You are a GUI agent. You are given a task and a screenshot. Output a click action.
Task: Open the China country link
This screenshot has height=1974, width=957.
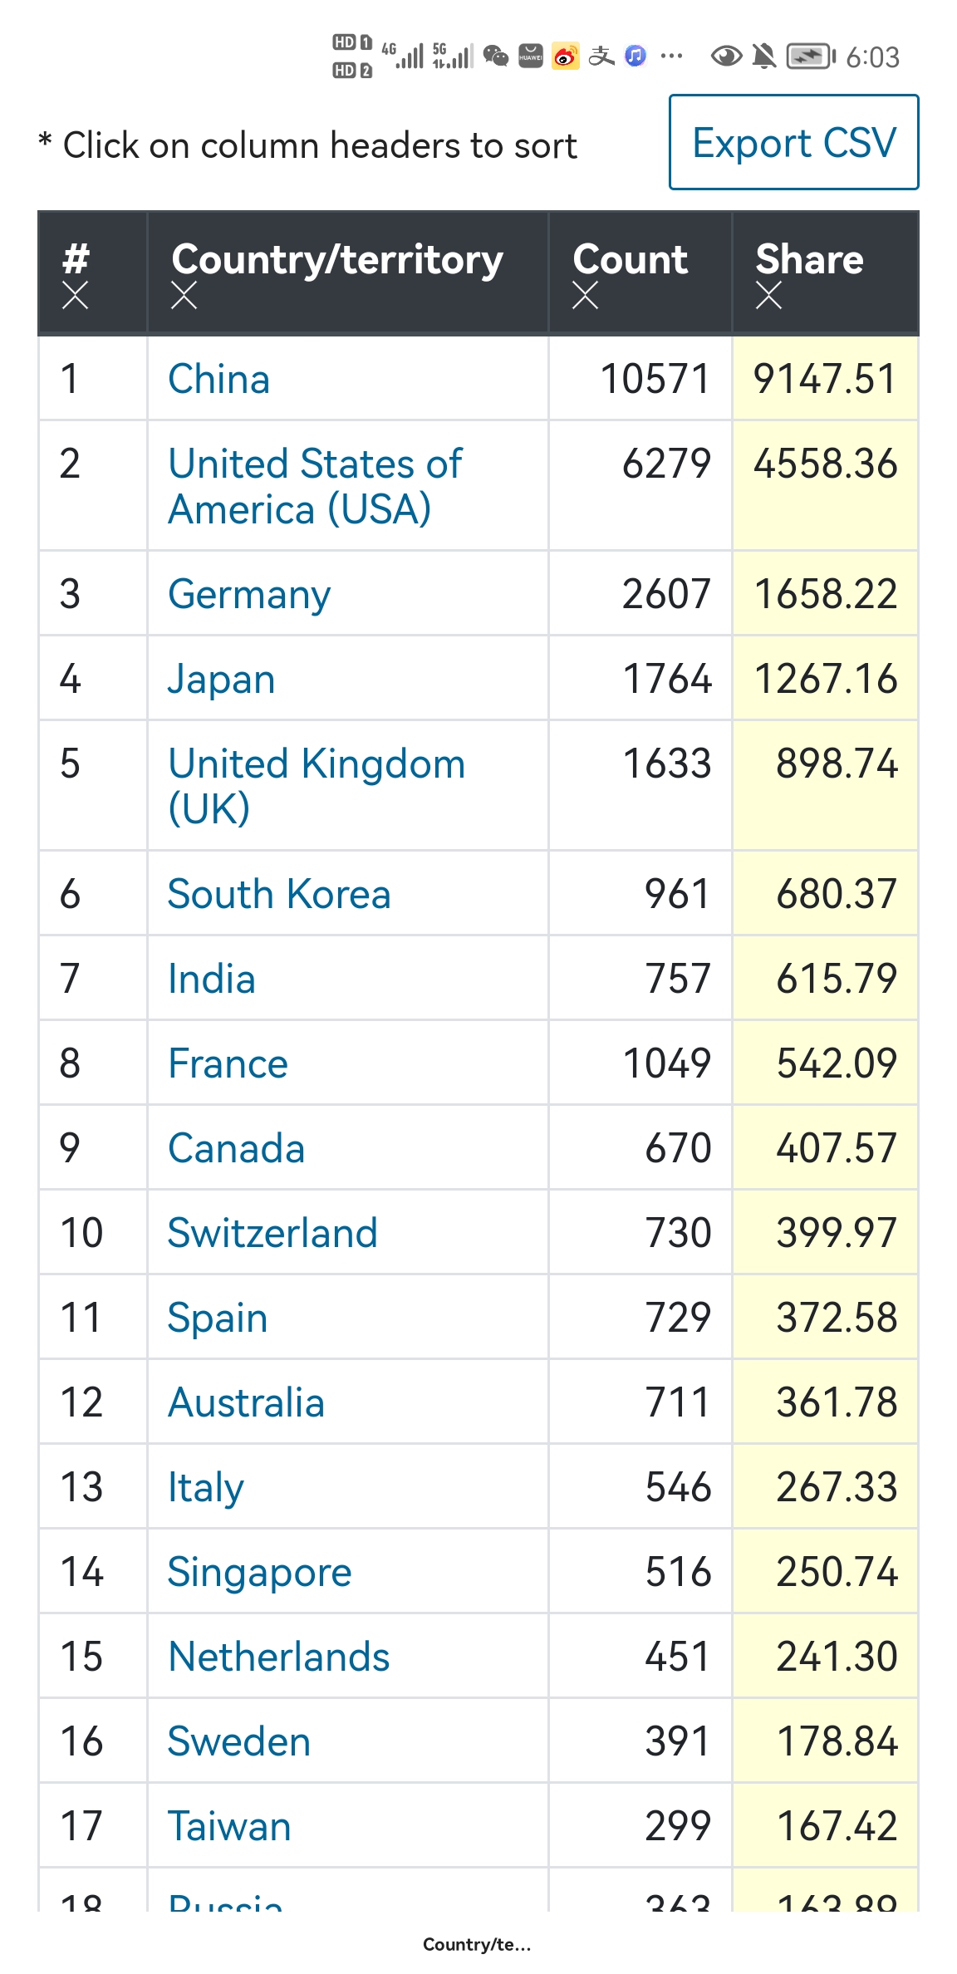coord(219,379)
